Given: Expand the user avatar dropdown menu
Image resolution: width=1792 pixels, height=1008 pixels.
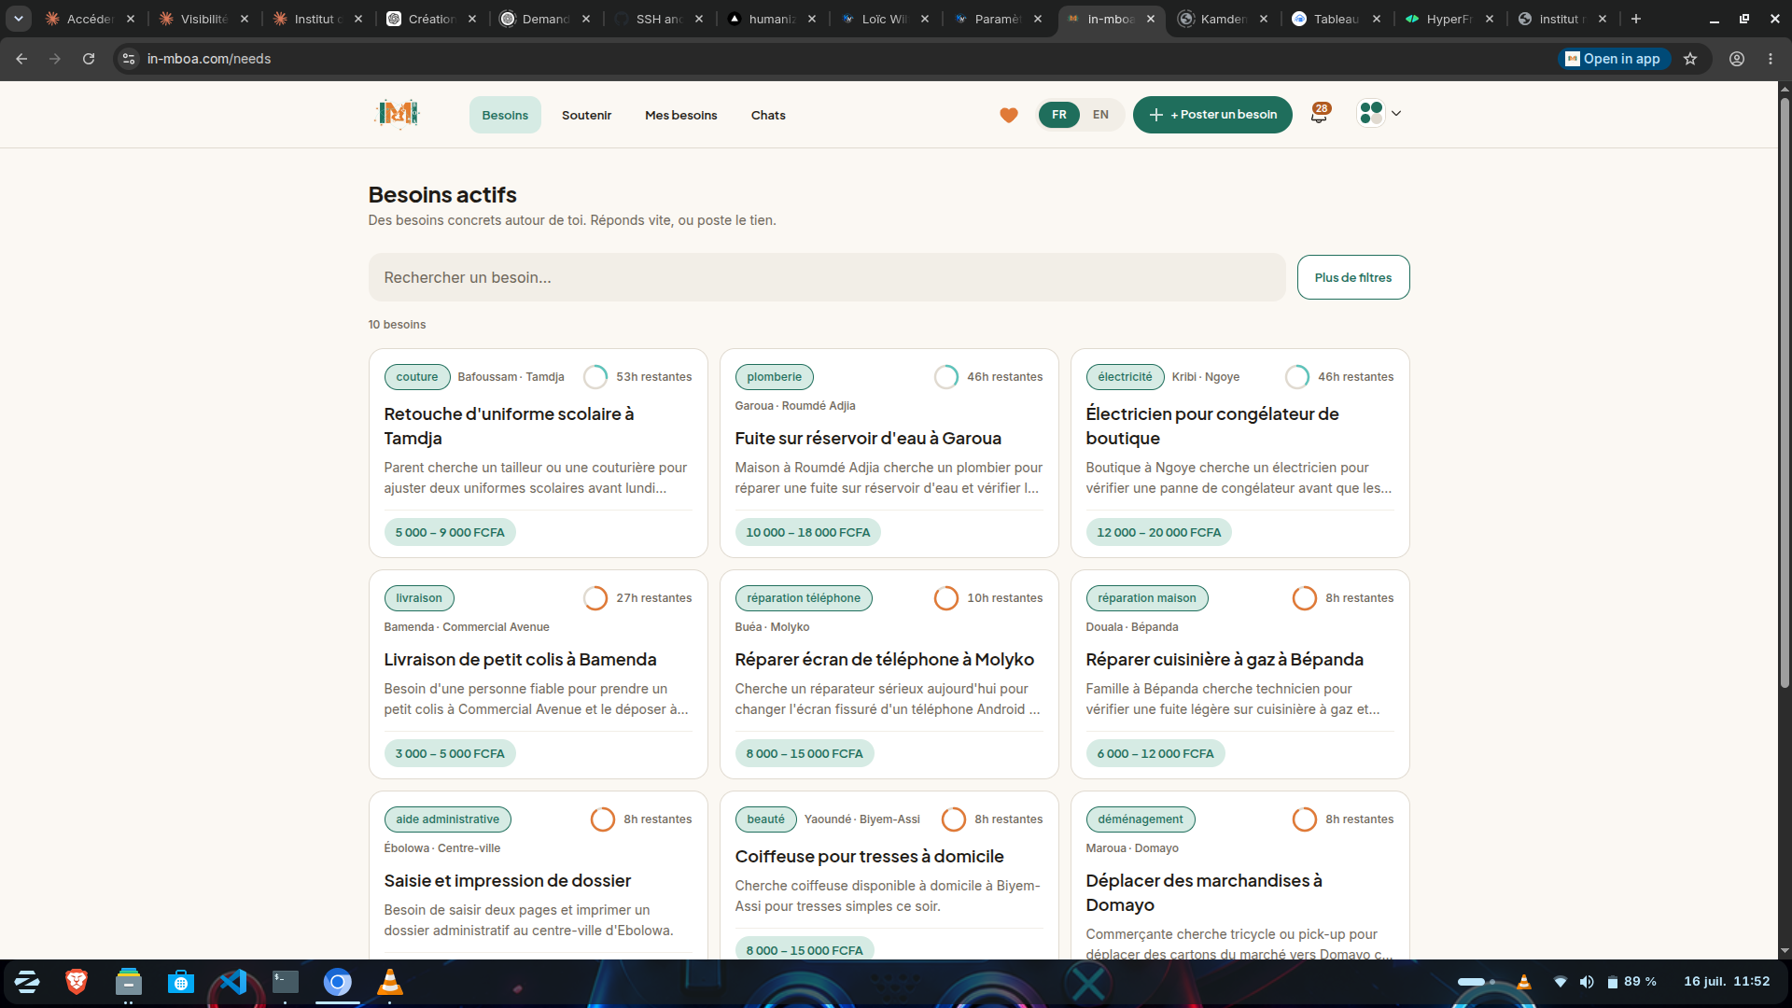Looking at the screenshot, I should point(1379,114).
